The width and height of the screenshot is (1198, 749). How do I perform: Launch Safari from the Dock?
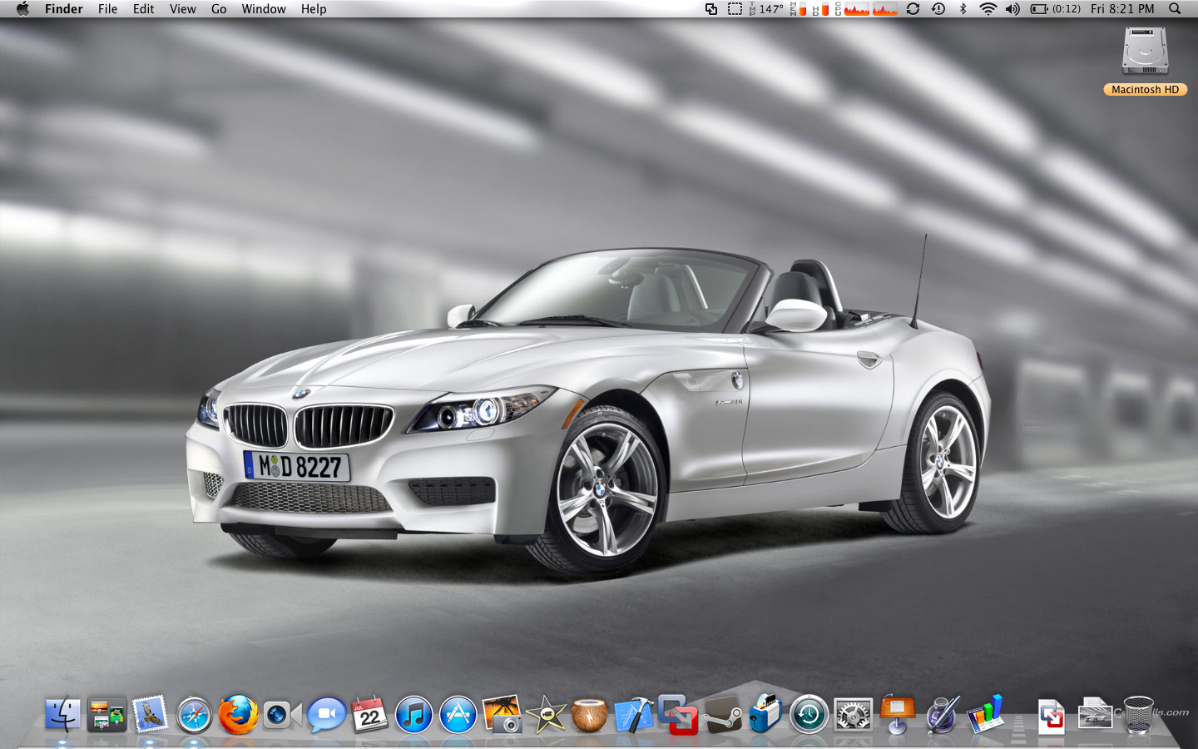(195, 715)
